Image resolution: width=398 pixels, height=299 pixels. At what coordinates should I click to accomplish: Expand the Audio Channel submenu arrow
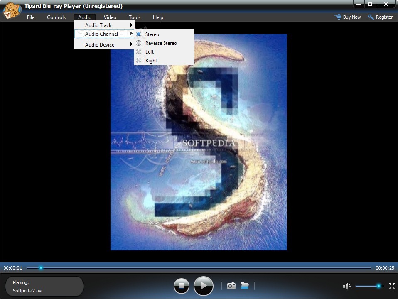(131, 34)
